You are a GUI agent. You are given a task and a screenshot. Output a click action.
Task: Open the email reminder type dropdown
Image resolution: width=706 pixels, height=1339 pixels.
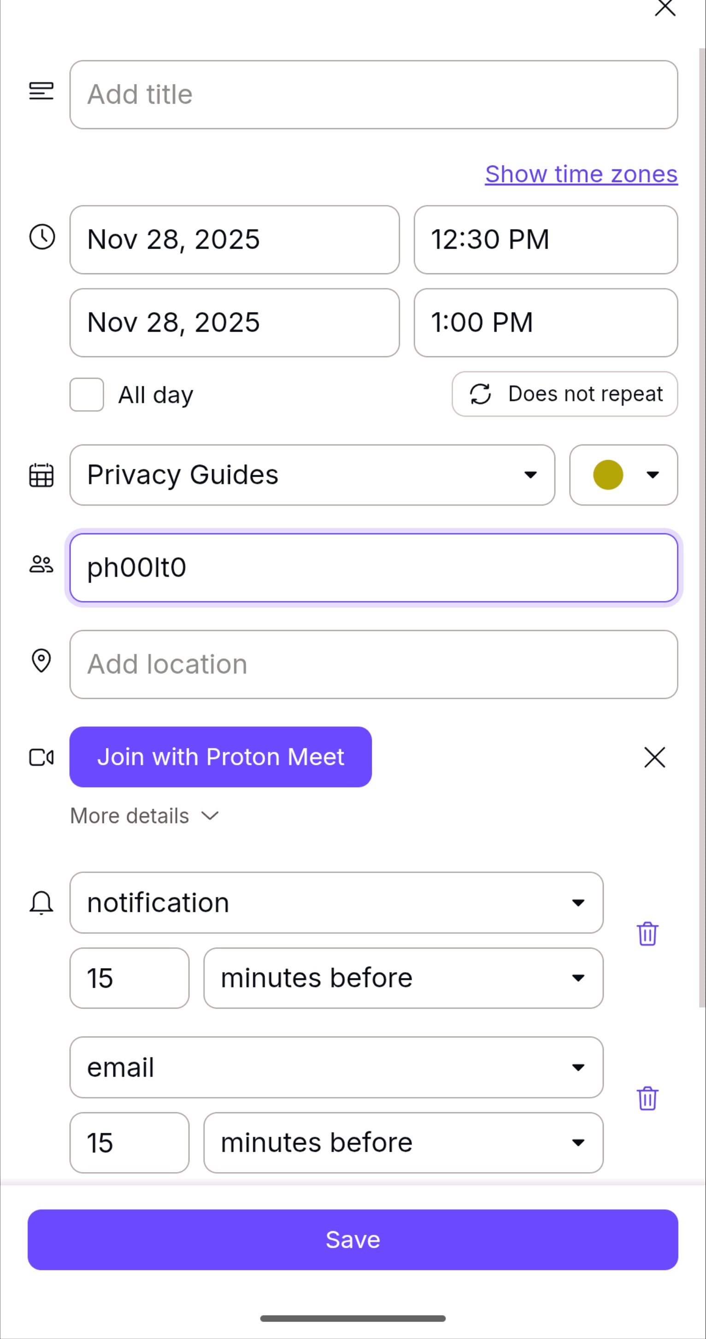click(x=336, y=1067)
